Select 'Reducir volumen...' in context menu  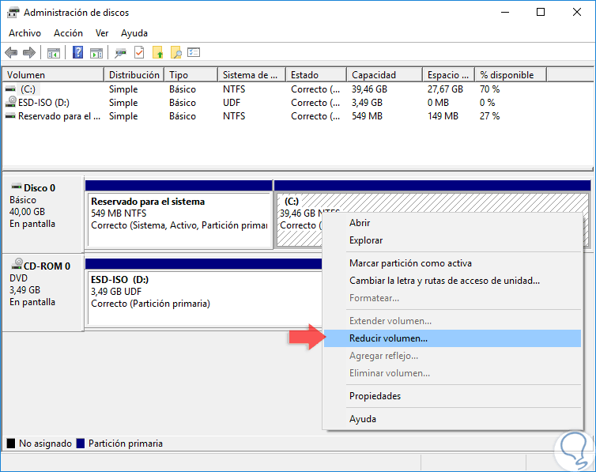click(x=388, y=338)
